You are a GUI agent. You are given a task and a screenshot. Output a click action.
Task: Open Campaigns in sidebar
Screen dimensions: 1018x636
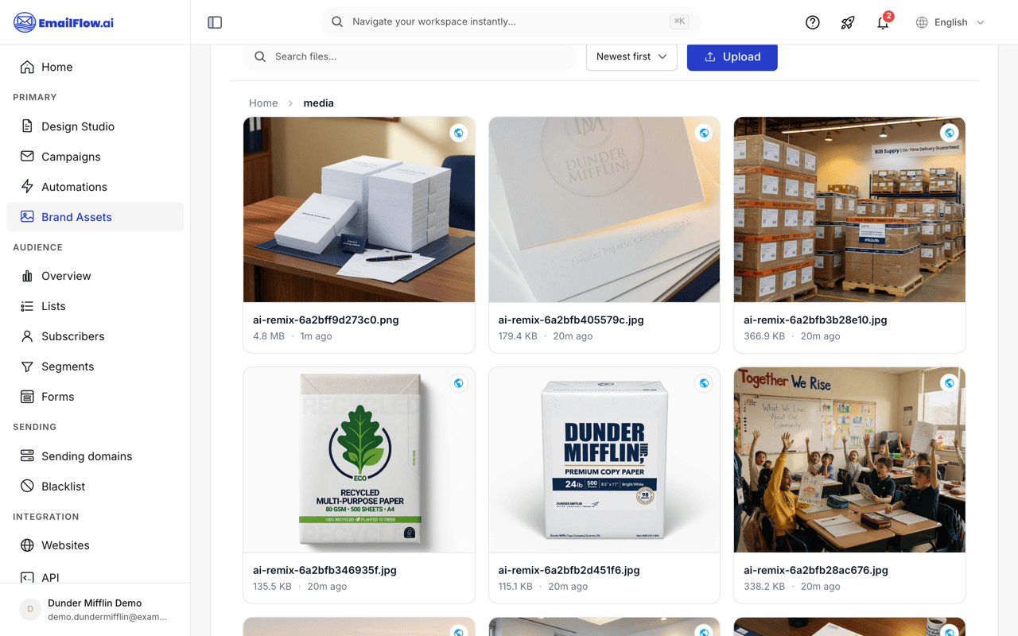pyautogui.click(x=95, y=157)
